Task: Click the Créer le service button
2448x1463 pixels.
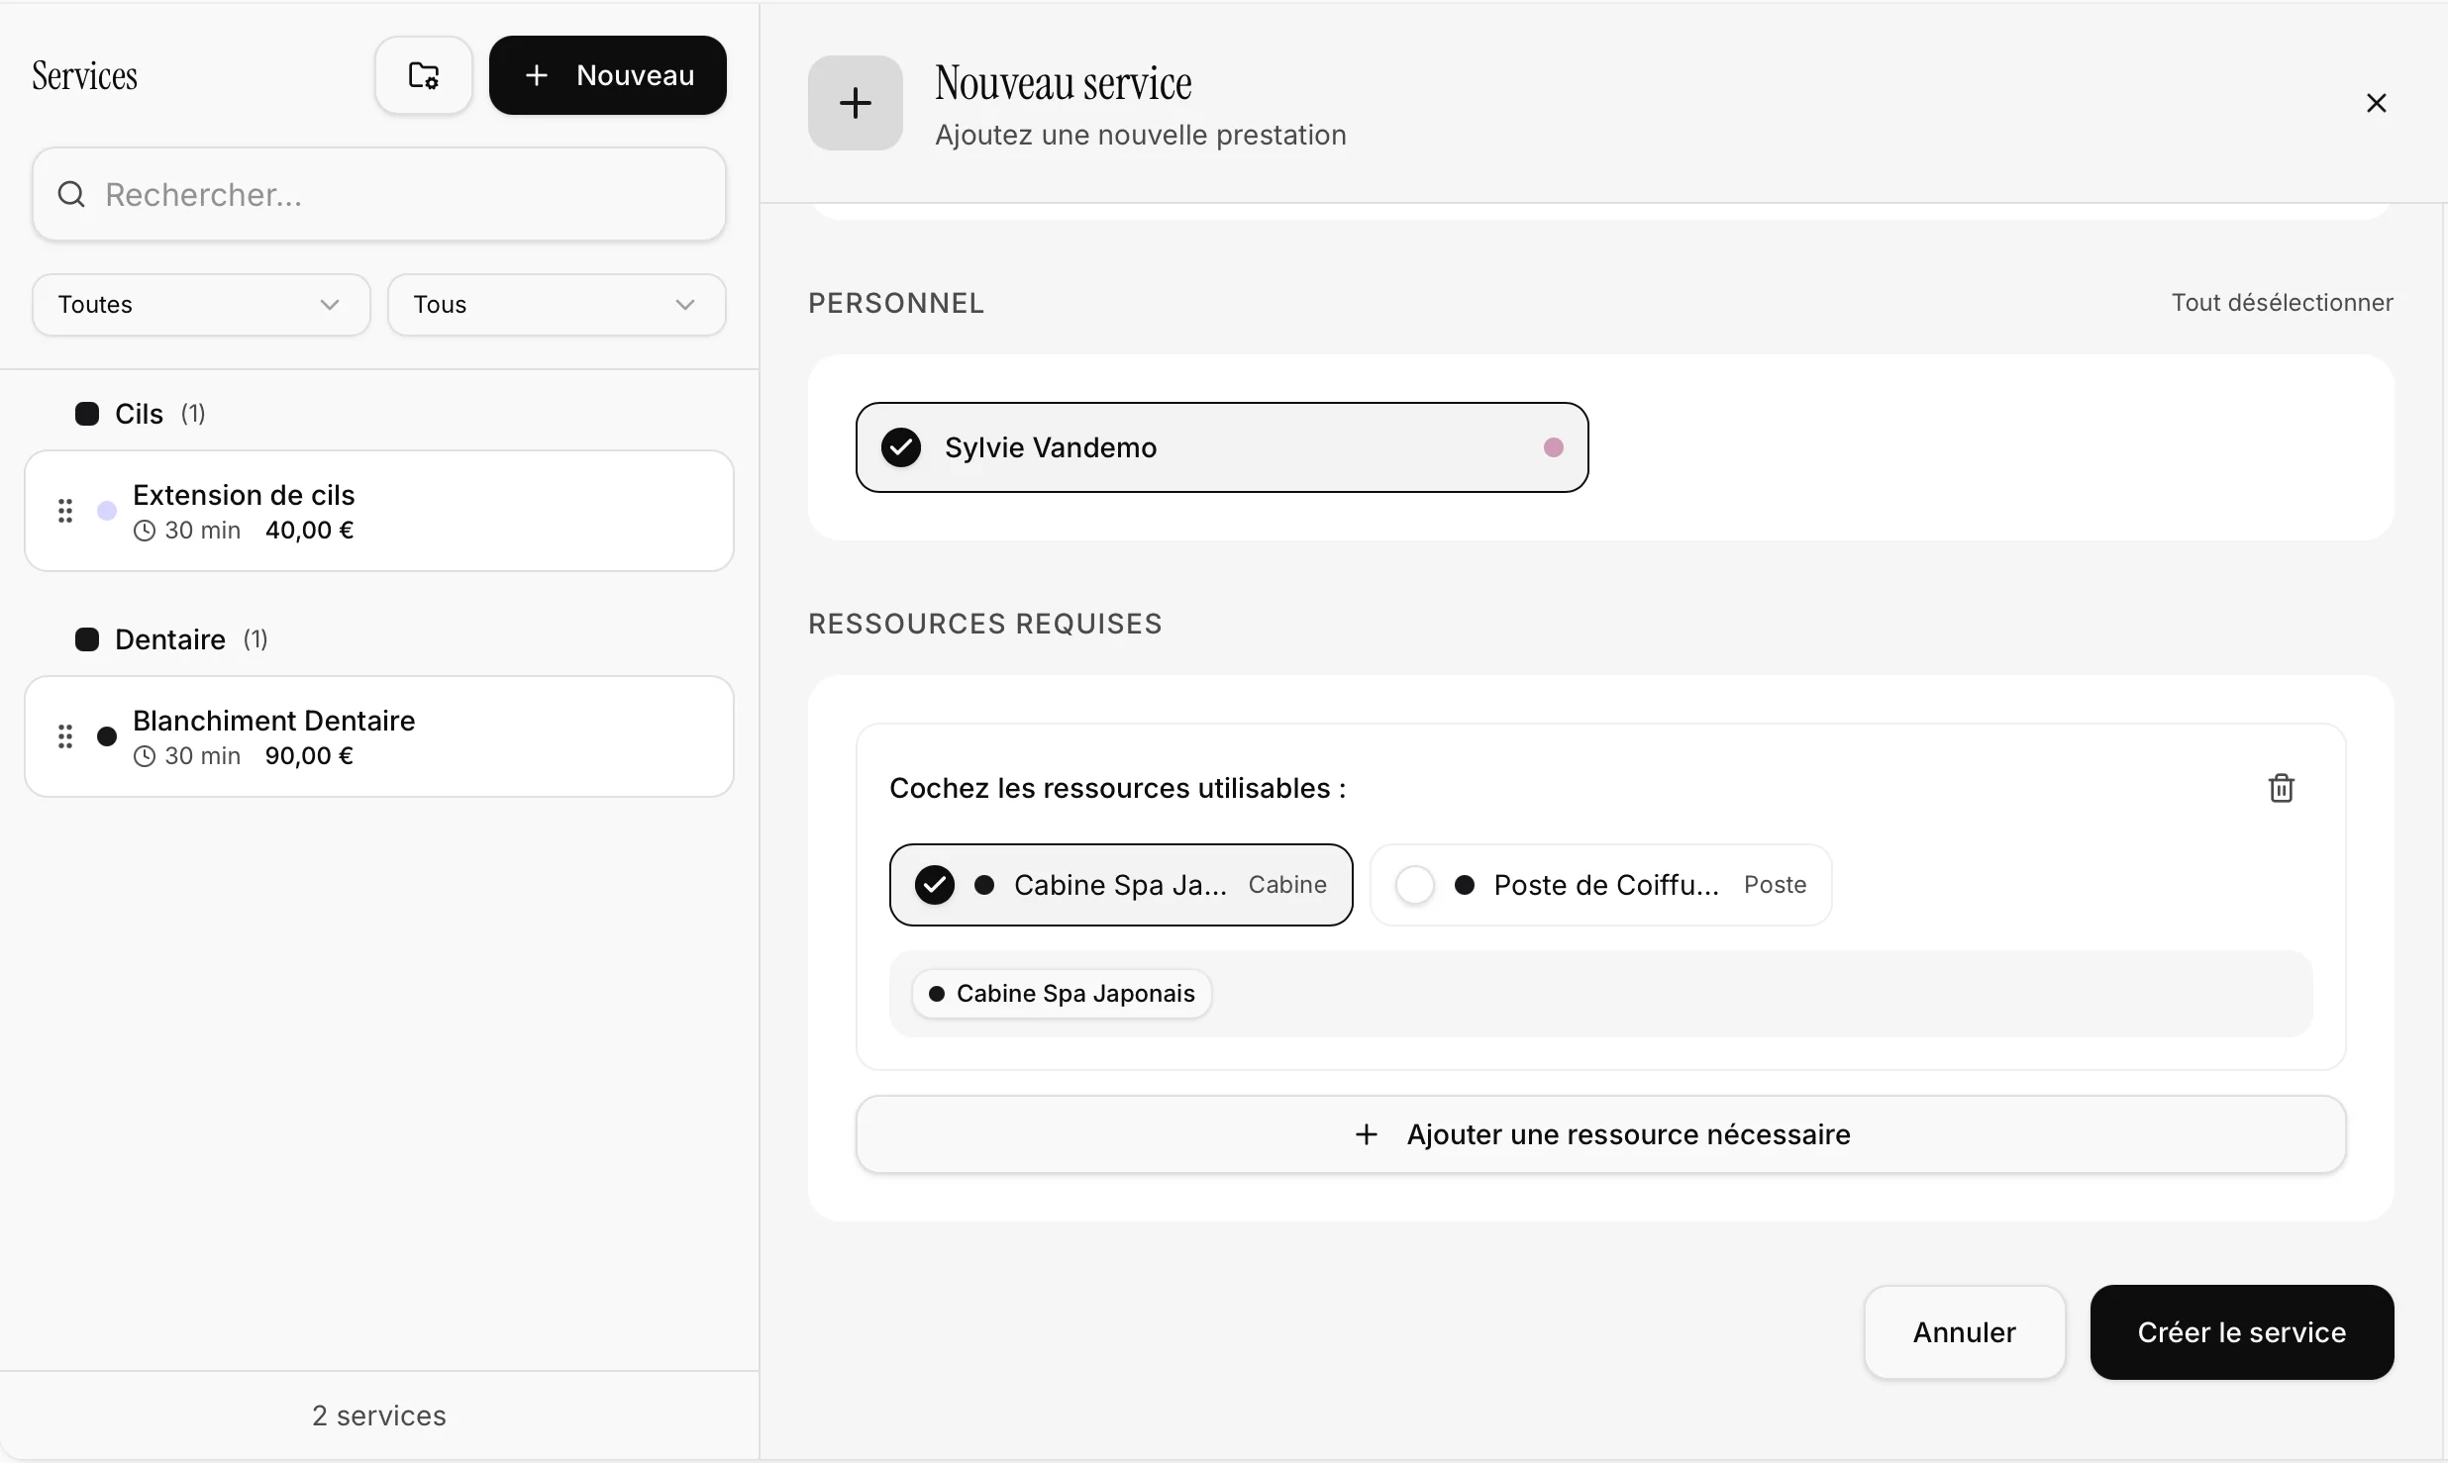Action: point(2241,1331)
